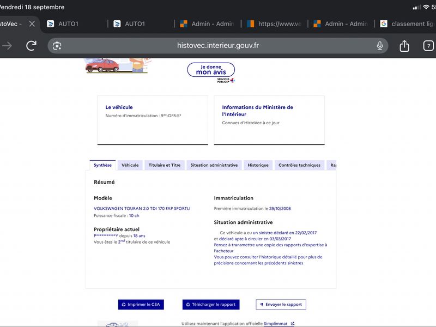View the Contrôles techniques tab
436x327 pixels.
click(x=299, y=165)
